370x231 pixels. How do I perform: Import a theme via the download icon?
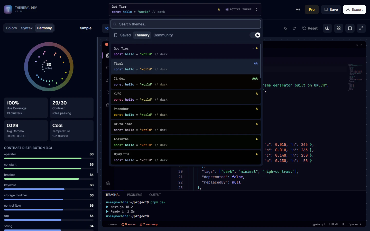tap(327, 28)
